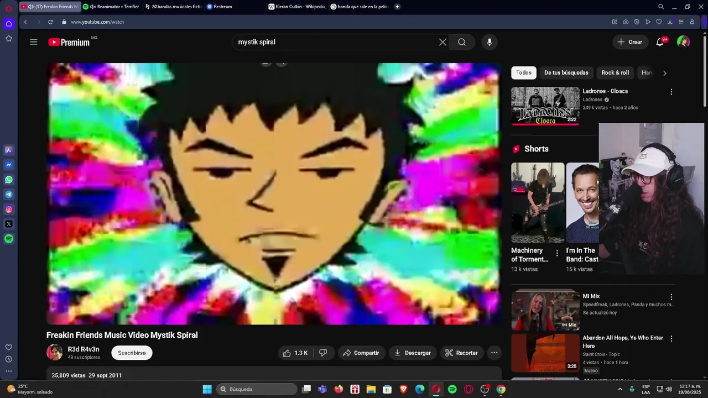Switch to 20 bandas musicales tab

[x=173, y=7]
